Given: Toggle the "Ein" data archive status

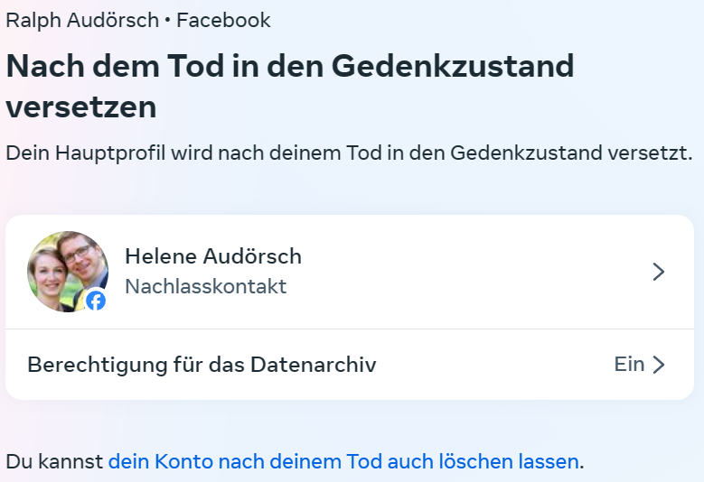Looking at the screenshot, I should click(x=629, y=365).
